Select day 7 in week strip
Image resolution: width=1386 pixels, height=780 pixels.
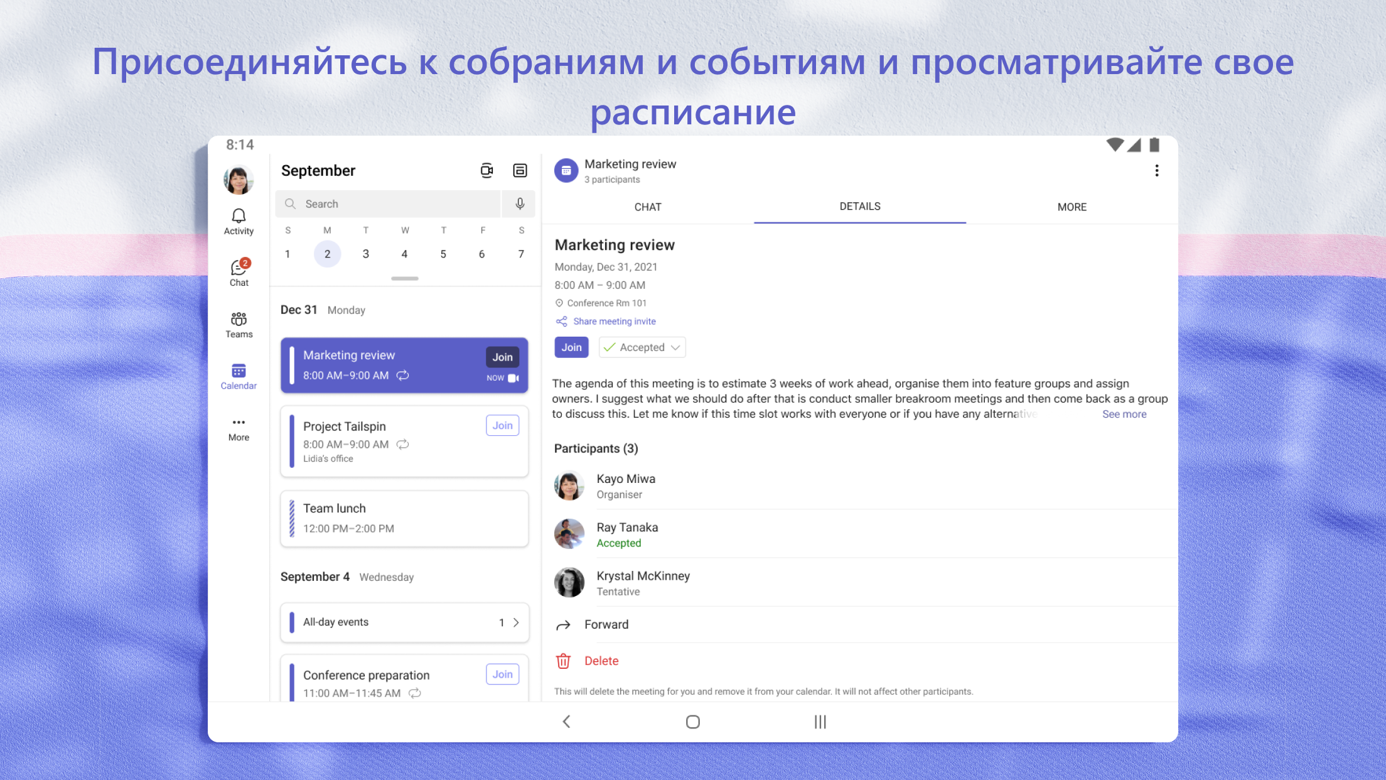coord(521,254)
